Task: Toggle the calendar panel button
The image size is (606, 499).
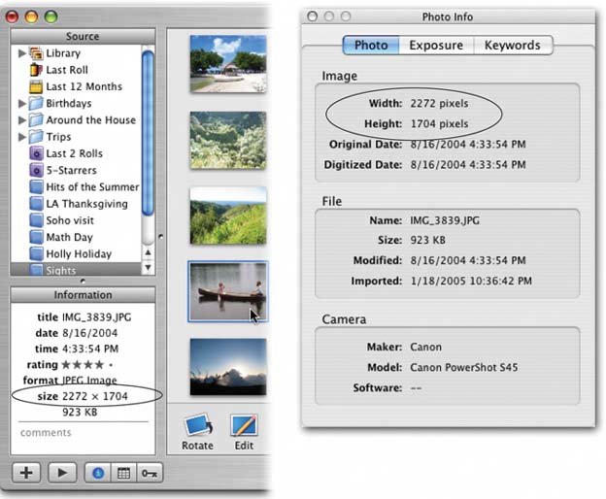Action: pyautogui.click(x=124, y=473)
